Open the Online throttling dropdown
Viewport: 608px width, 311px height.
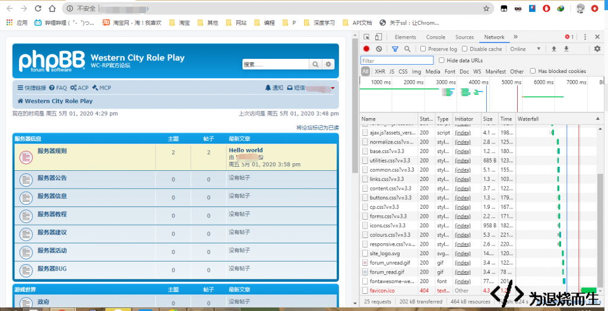[525, 49]
